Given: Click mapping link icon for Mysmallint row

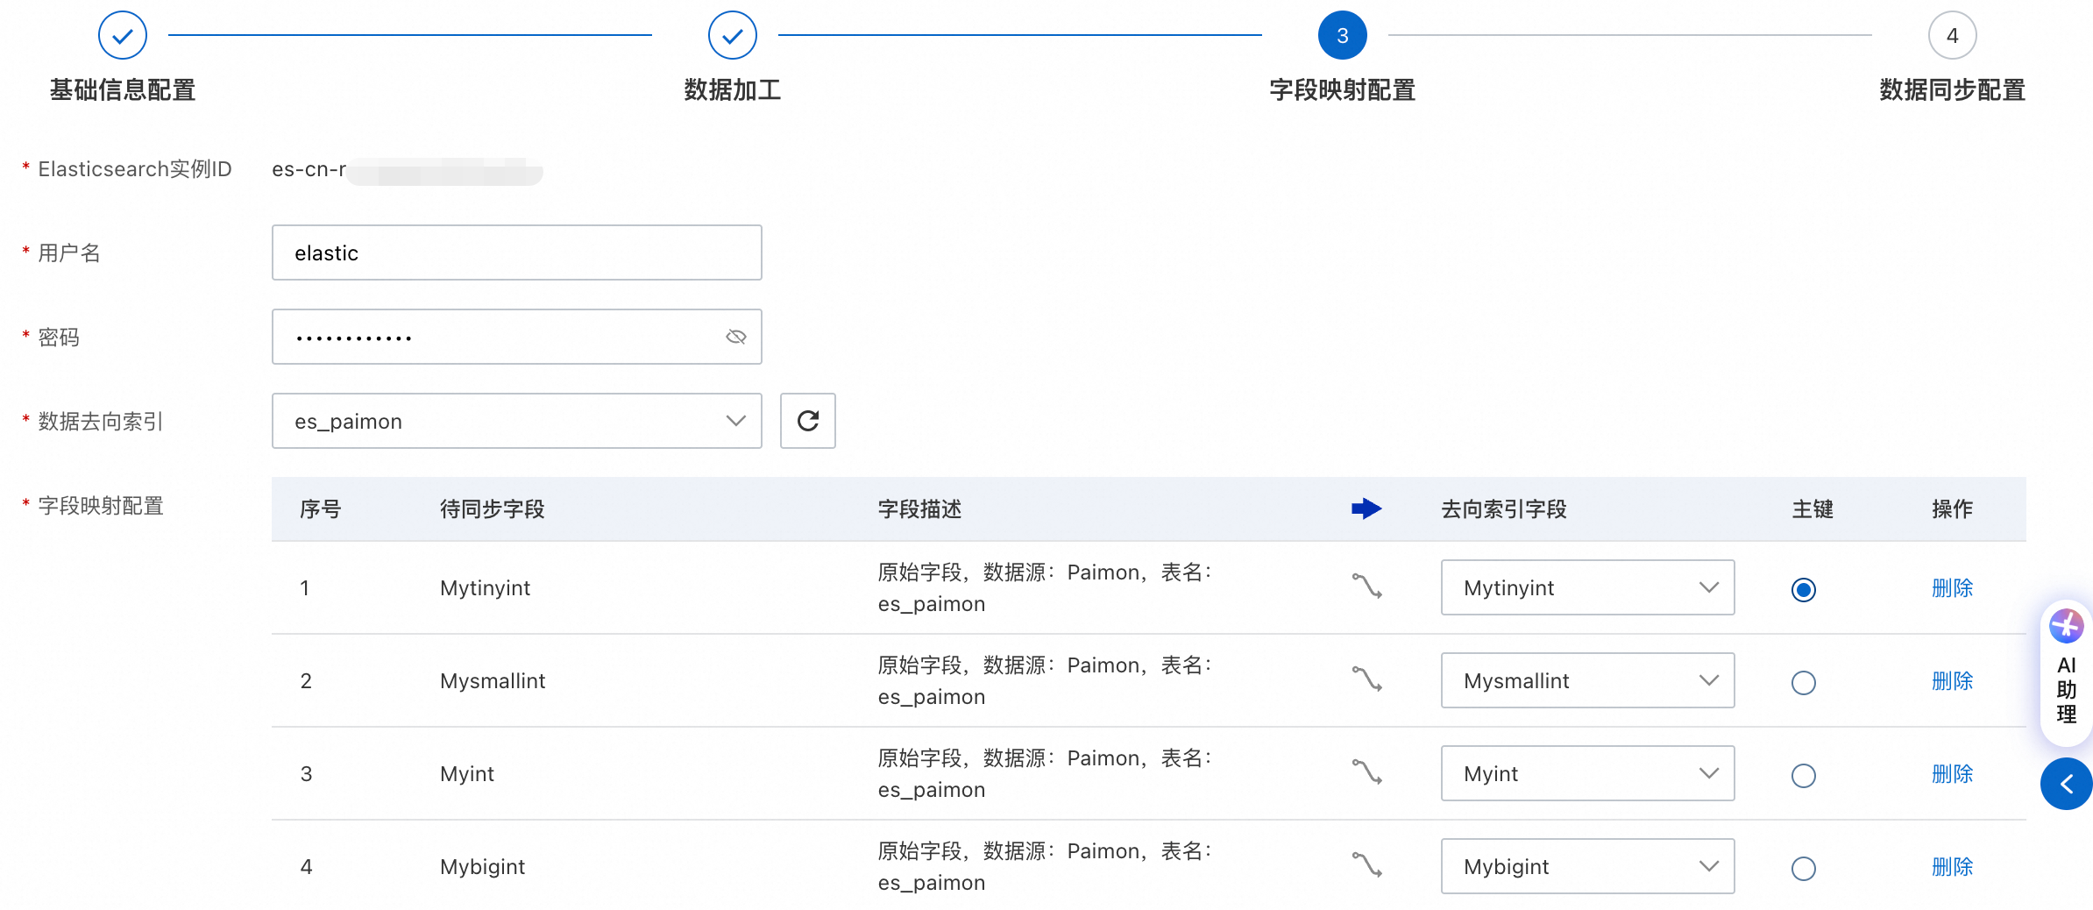Looking at the screenshot, I should coord(1366,679).
